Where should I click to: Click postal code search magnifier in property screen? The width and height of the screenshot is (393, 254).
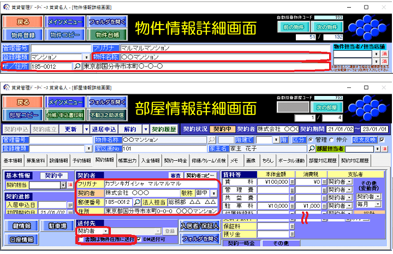pos(77,66)
